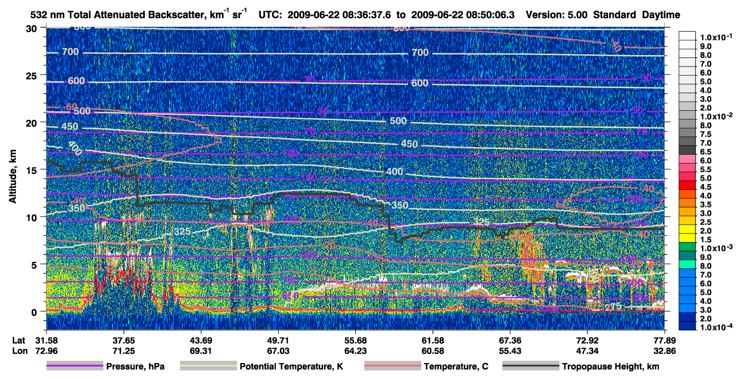Click the colorbar top label 1.0x10-1
Screen dimensions: 738x379
click(x=718, y=36)
